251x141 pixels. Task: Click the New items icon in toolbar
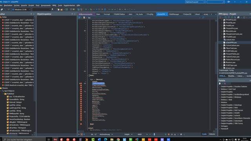(x=58, y=9)
